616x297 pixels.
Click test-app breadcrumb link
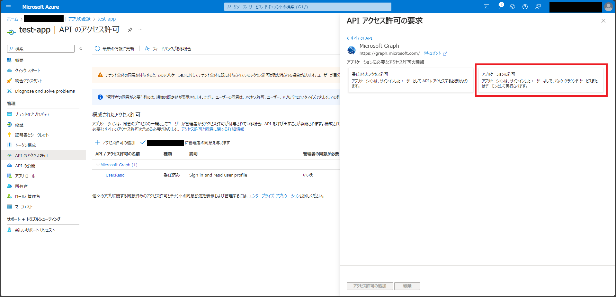pyautogui.click(x=106, y=19)
